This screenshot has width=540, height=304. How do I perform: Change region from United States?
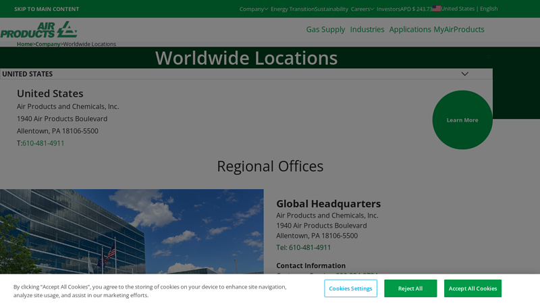pyautogui.click(x=458, y=9)
